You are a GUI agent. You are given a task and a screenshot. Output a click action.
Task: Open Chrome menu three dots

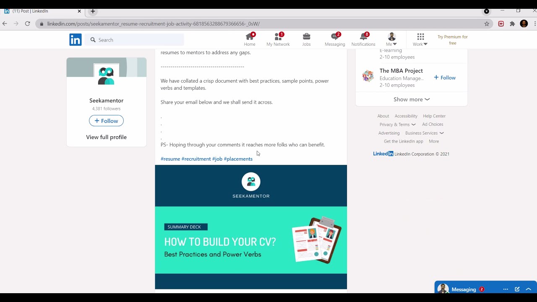tap(535, 24)
